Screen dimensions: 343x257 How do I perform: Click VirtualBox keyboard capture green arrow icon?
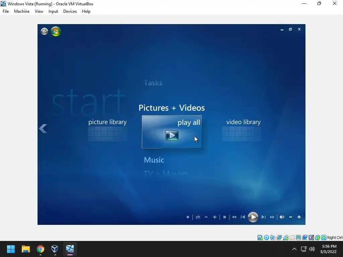tap(324, 238)
